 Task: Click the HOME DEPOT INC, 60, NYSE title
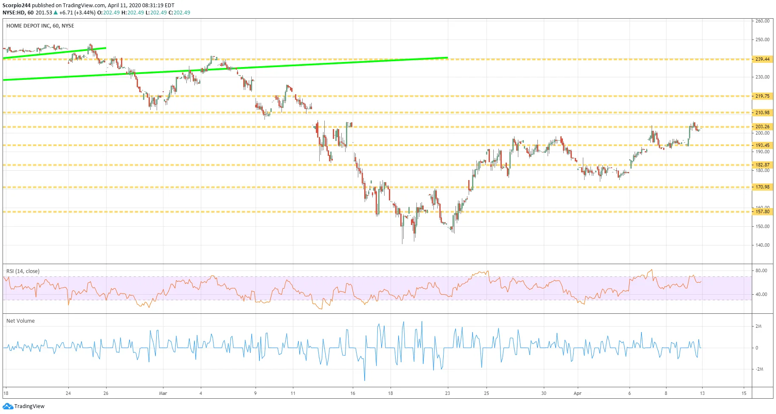click(x=40, y=26)
